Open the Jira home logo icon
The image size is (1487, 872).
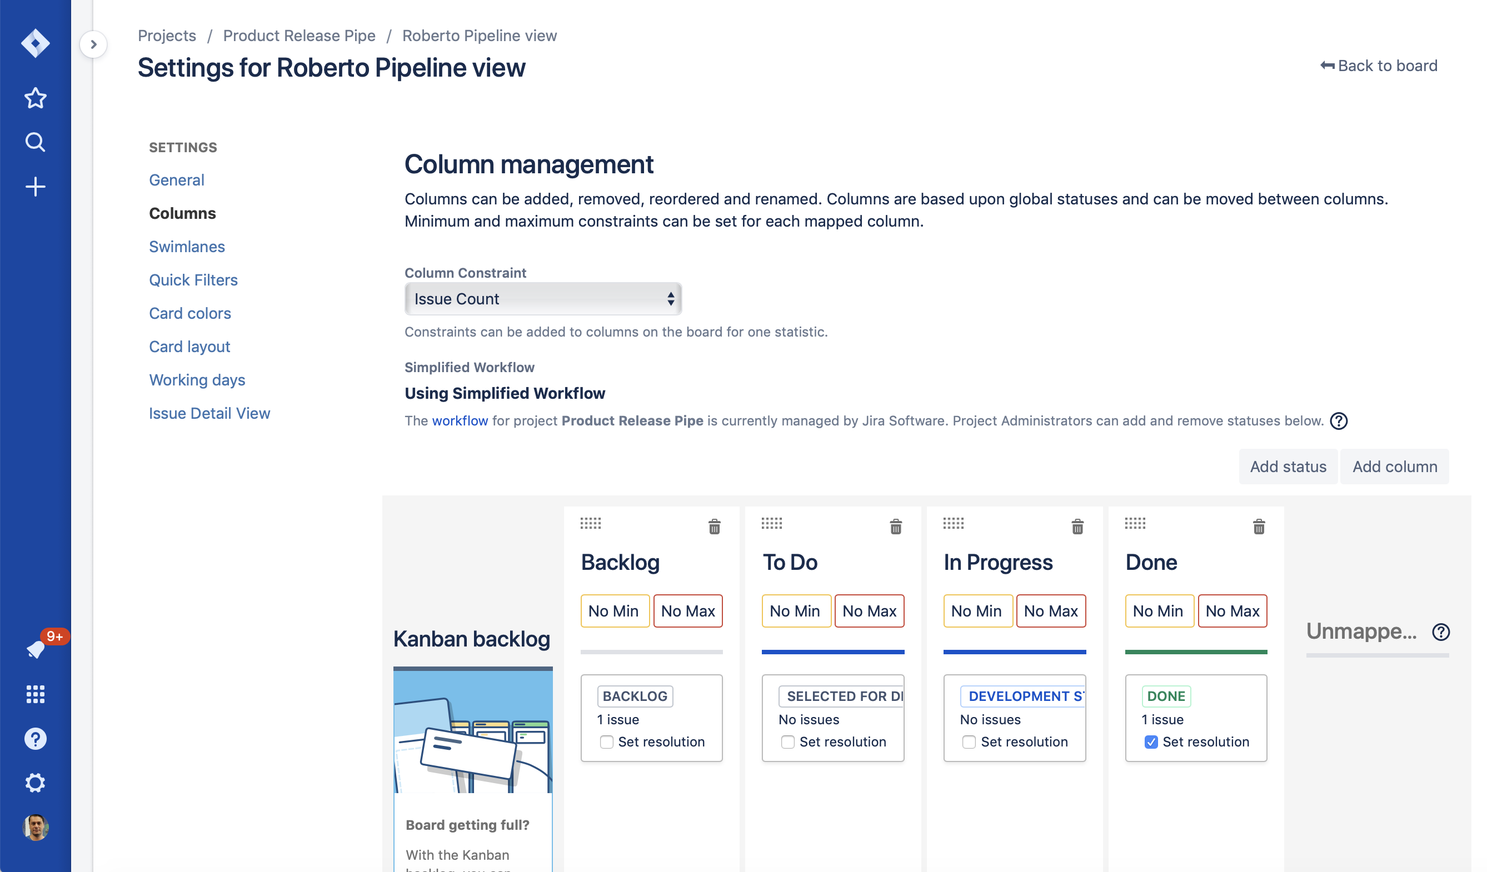tap(36, 43)
